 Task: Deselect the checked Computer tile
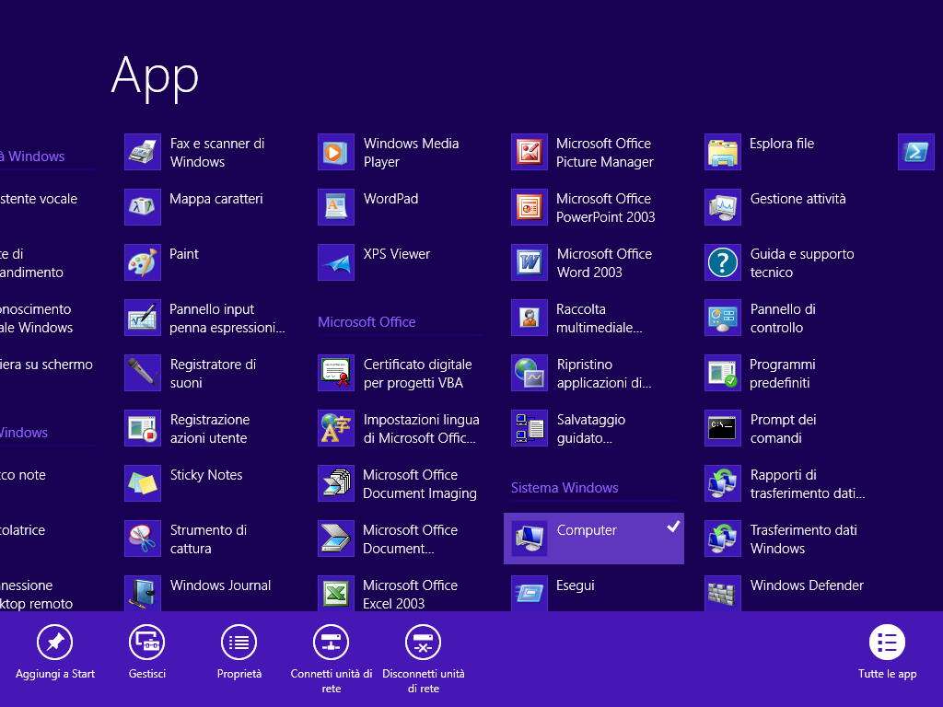point(594,539)
